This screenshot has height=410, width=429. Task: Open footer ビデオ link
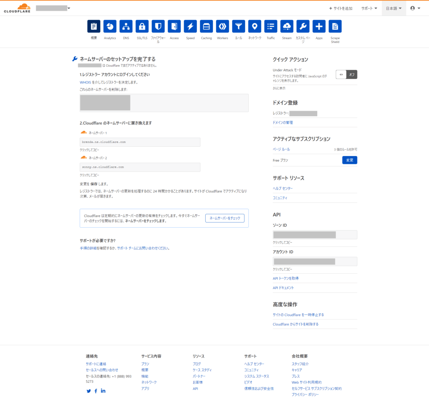coord(248,382)
